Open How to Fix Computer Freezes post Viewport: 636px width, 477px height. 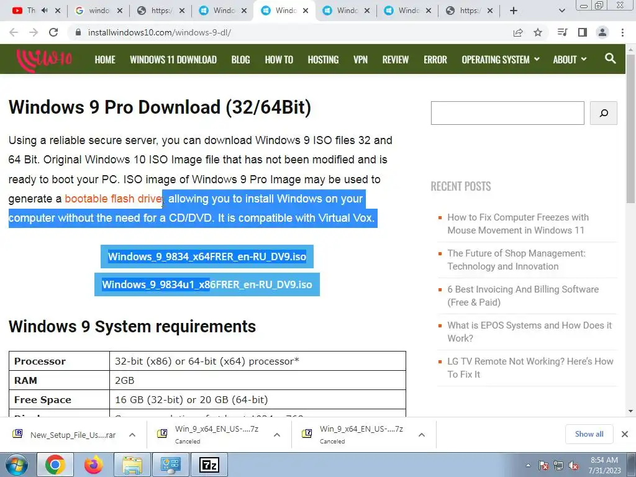(518, 224)
